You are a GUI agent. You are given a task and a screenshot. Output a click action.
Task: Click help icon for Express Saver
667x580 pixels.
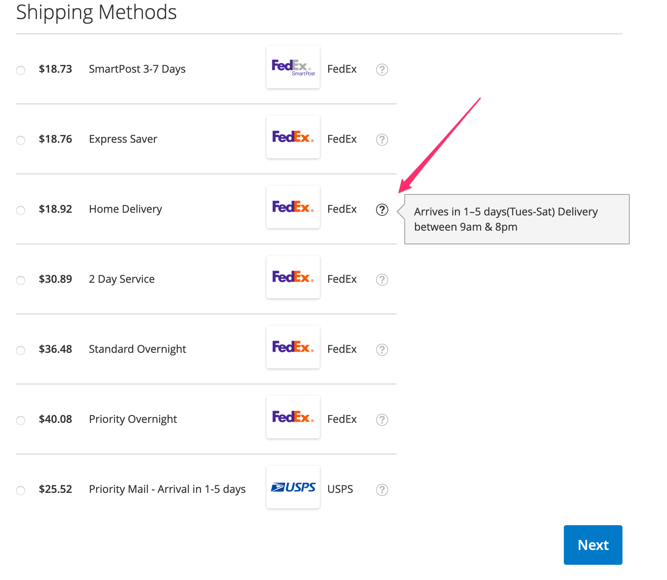tap(382, 140)
